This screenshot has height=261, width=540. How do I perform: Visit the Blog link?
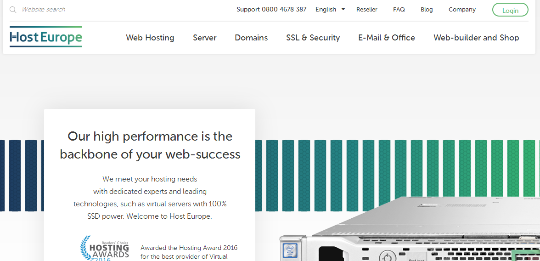pos(427,10)
